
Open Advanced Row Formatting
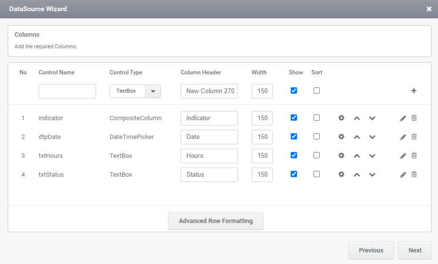coord(216,221)
